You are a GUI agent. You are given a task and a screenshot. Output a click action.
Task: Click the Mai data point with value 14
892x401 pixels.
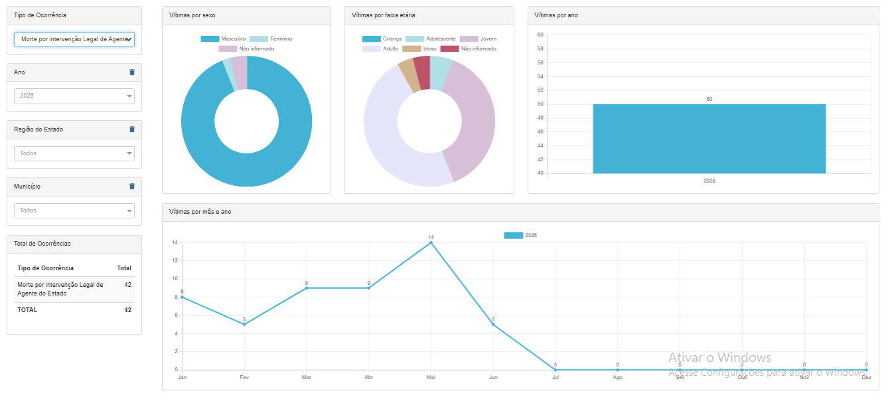tap(431, 242)
